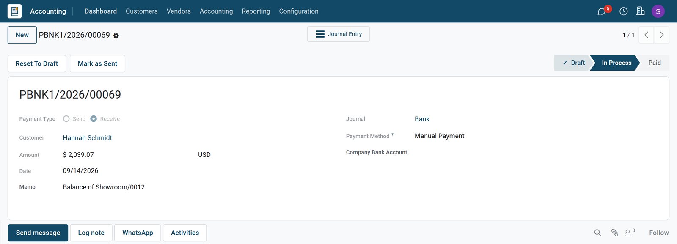Click the Accounting app name text

click(48, 11)
